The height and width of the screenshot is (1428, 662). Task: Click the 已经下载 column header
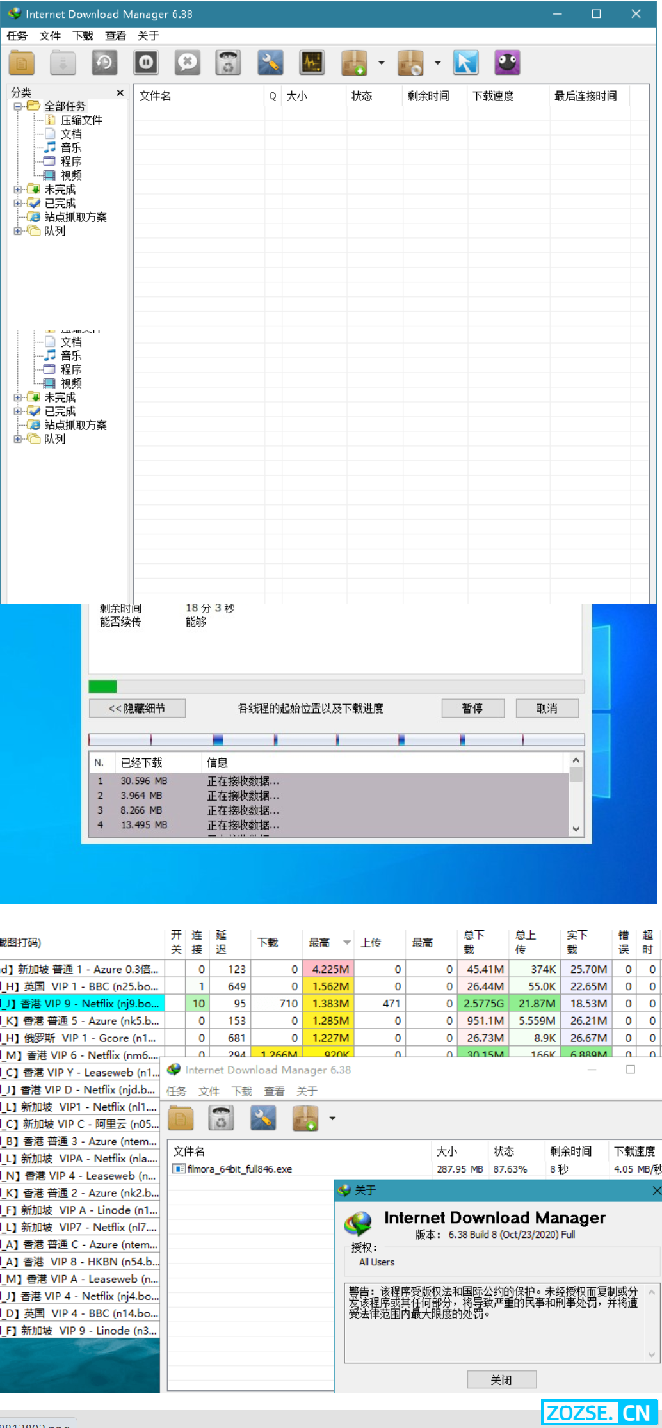click(157, 762)
